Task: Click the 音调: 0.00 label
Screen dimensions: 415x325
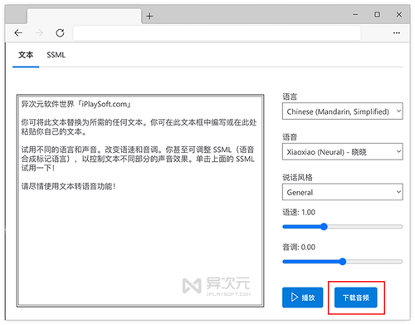Action: point(299,247)
